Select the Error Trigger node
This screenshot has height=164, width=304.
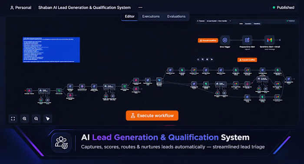225,40
